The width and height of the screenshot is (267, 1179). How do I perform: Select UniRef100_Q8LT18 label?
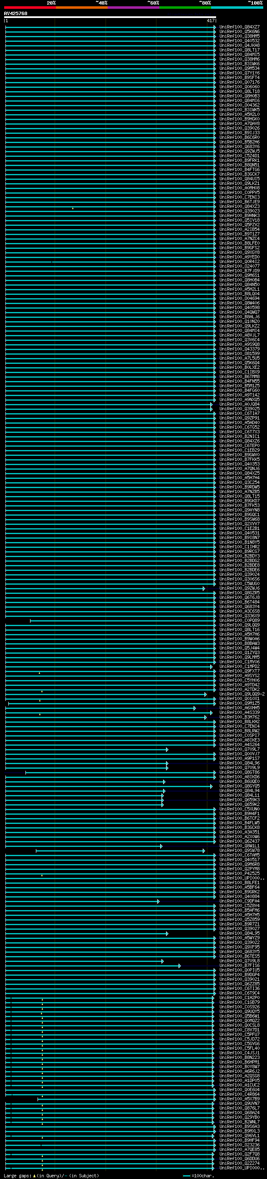(239, 91)
